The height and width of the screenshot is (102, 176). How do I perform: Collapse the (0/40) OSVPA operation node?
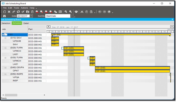click(5, 68)
